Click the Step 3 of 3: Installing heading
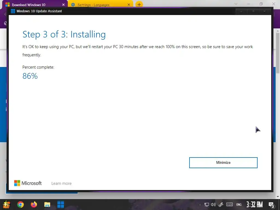The width and height of the screenshot is (280, 210). click(64, 34)
